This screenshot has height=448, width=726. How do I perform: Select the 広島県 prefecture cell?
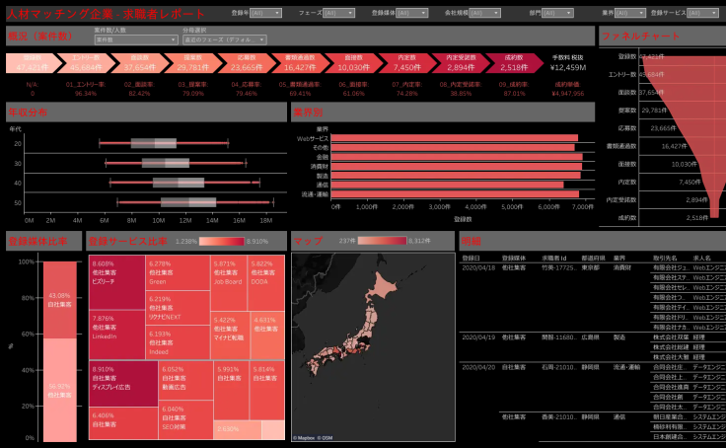tap(591, 337)
